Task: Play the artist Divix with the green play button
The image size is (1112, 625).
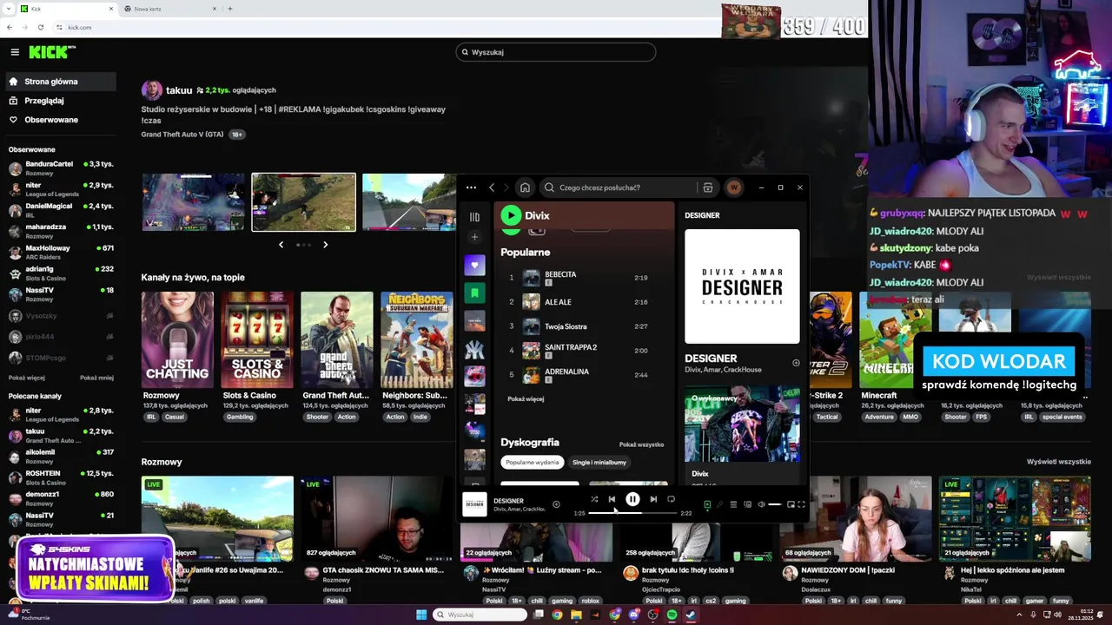Action: (511, 215)
